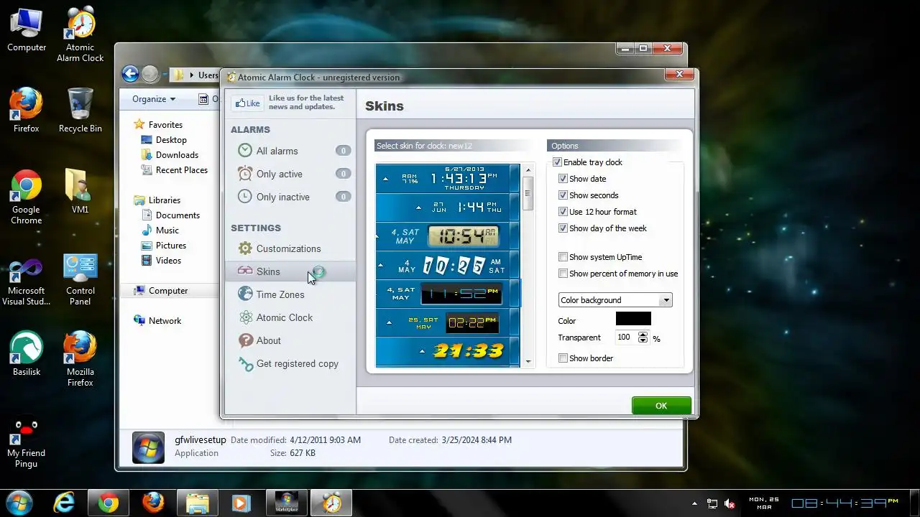Click tray clock on taskbar
920x517 pixels.
tap(824, 503)
